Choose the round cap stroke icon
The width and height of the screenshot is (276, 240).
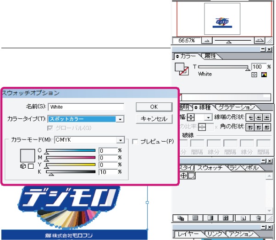pyautogui.click(x=259, y=117)
